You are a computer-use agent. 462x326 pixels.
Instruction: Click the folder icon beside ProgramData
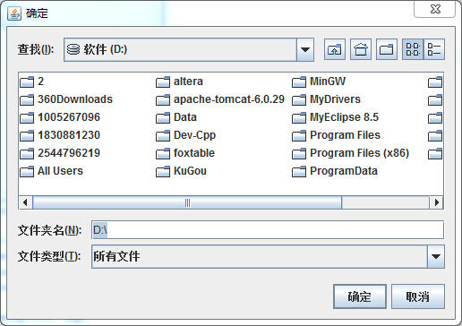[x=299, y=171]
